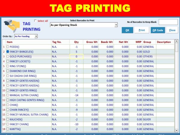This screenshot has width=180, height=135.
Task: Select the KALICHDI() row checkbox
Action: [8, 119]
